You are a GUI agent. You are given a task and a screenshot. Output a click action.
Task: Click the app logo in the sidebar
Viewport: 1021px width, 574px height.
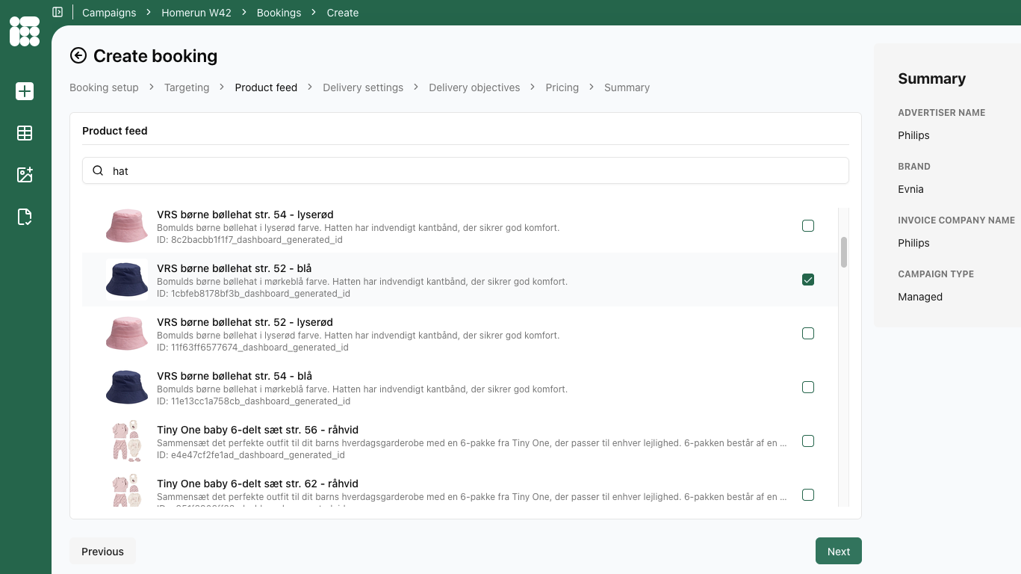pyautogui.click(x=25, y=31)
